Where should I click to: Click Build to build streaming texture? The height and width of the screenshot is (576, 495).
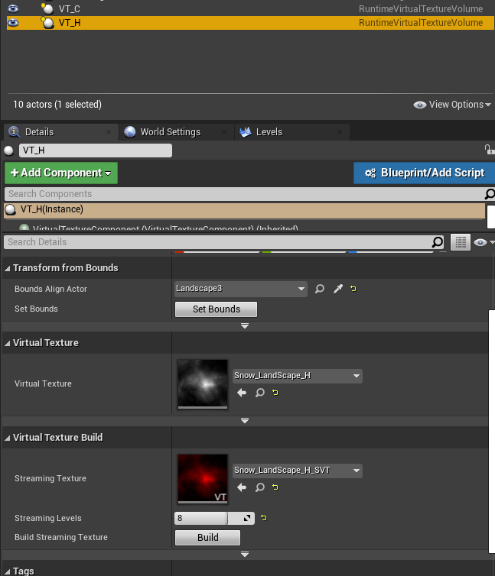click(x=207, y=537)
